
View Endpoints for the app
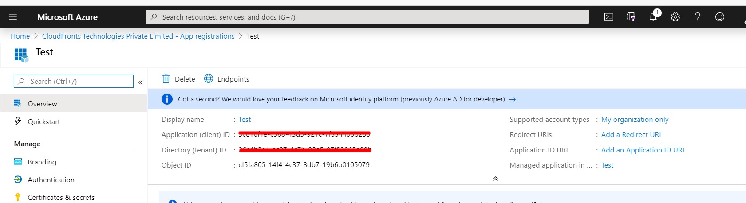(227, 79)
